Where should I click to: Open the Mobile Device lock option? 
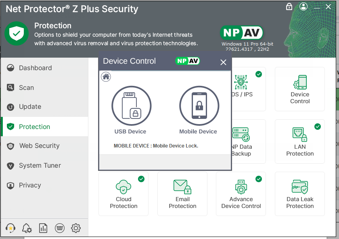click(199, 106)
